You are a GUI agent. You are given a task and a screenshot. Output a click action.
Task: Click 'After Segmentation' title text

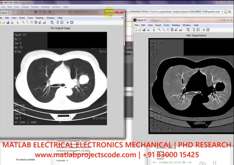tap(196, 35)
